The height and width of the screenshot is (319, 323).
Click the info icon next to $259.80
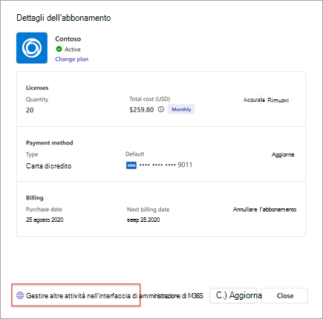tap(161, 109)
